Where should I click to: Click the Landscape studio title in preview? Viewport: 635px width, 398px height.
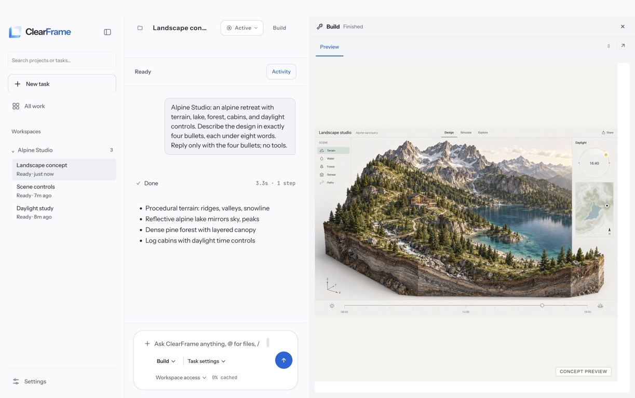[335, 133]
